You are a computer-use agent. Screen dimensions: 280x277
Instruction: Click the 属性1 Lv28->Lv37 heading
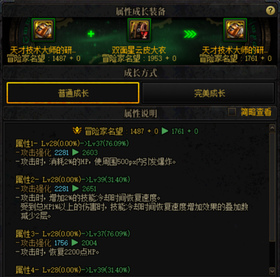coord(72,144)
